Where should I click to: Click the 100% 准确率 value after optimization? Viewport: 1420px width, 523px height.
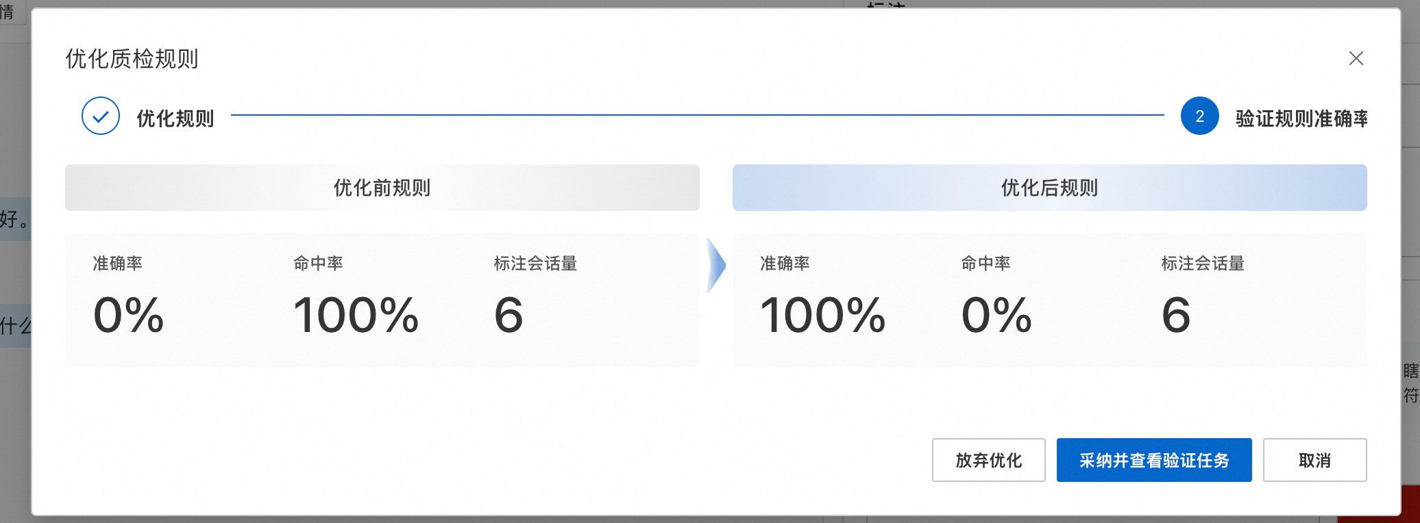click(822, 315)
